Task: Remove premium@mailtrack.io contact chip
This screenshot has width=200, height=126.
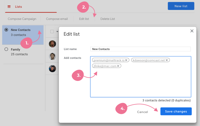Action: [x=126, y=60]
